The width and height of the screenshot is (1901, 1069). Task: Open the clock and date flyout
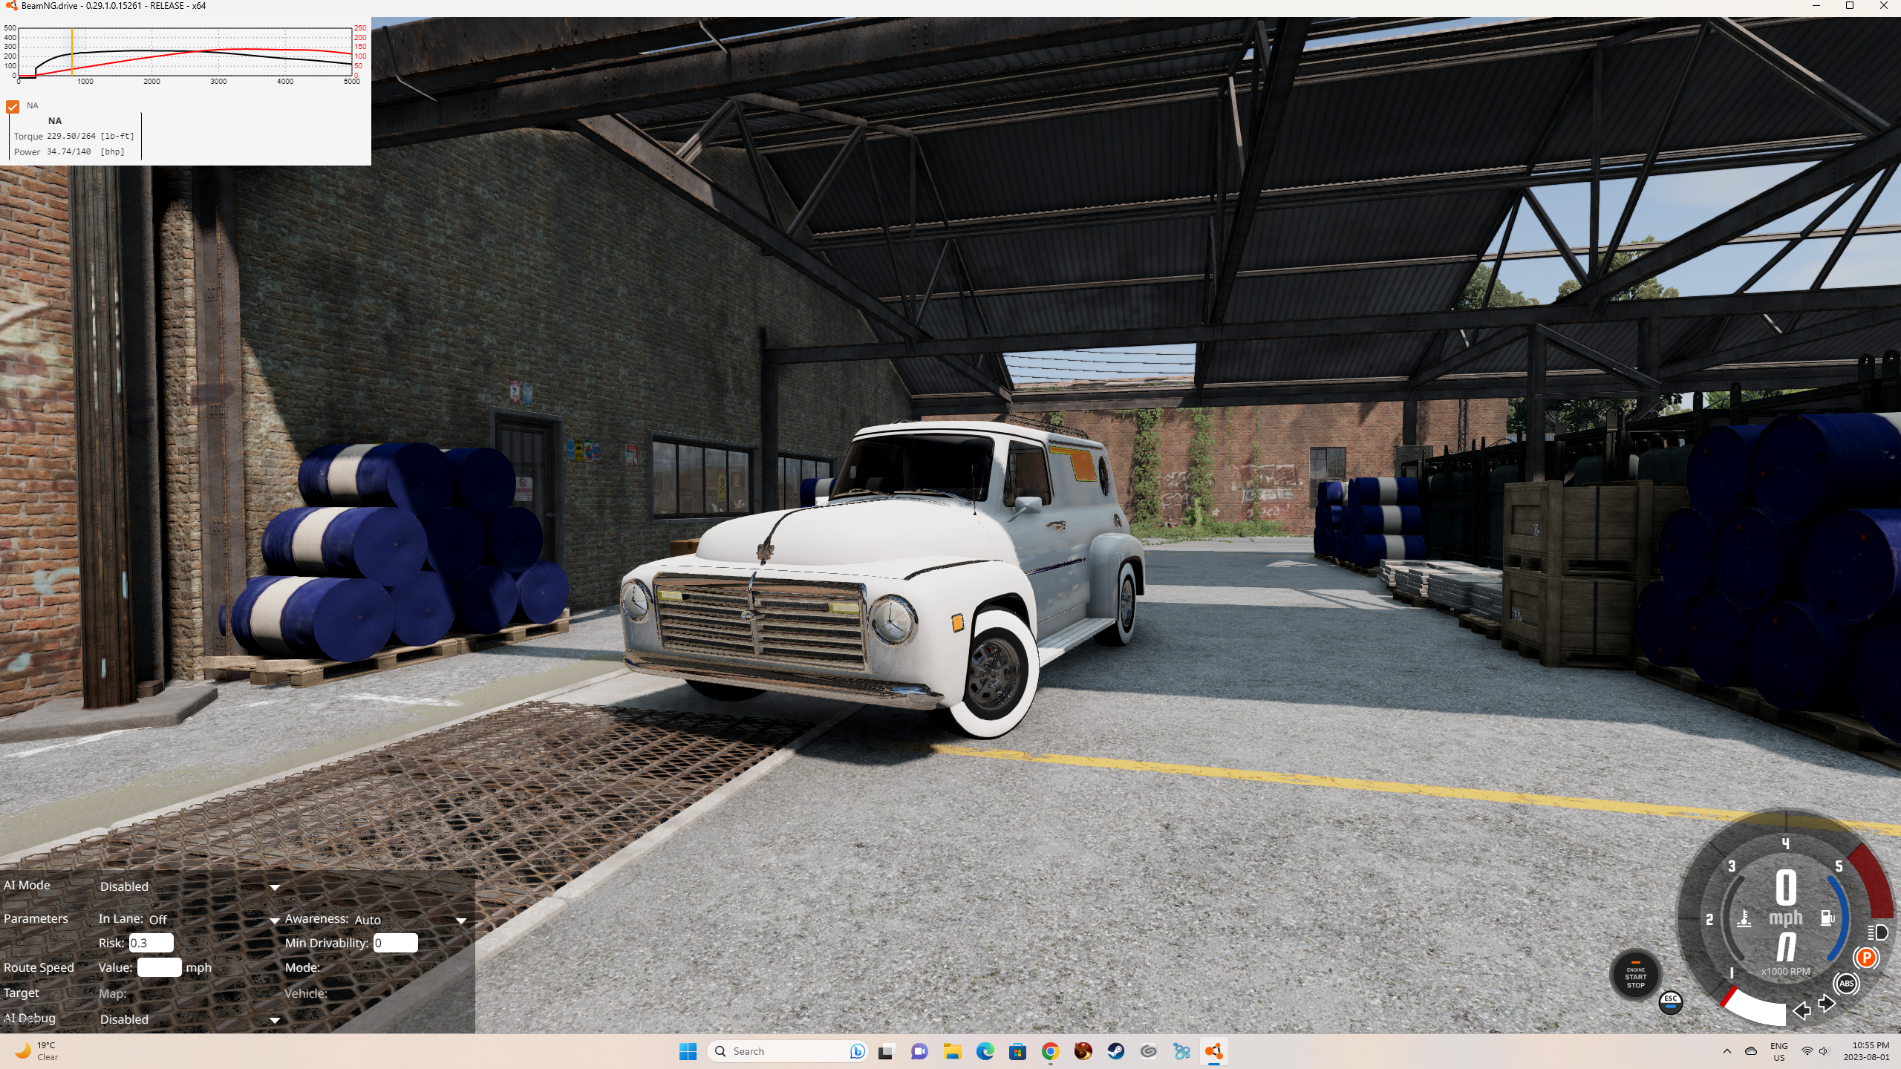click(x=1866, y=1051)
